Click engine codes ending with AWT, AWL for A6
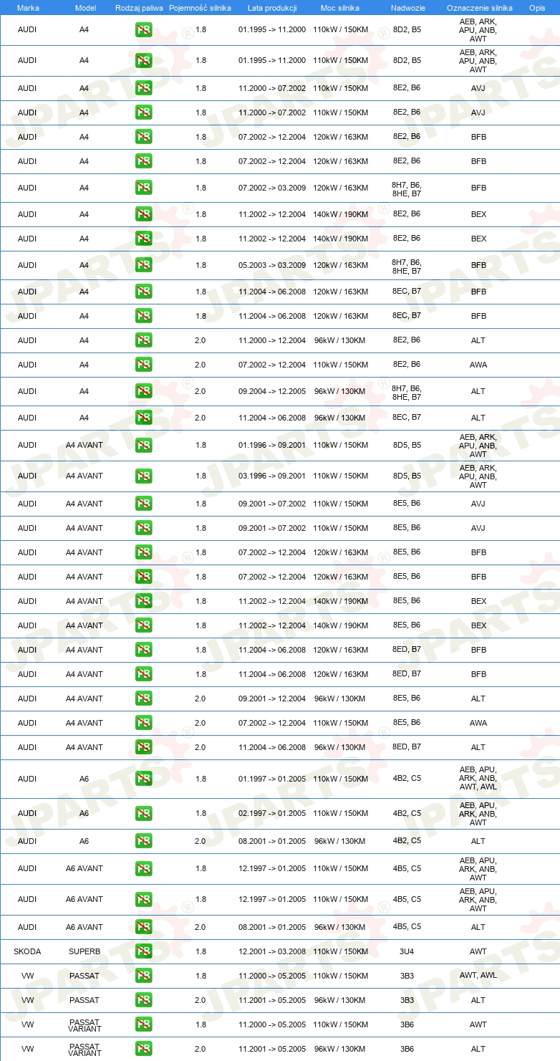The height and width of the screenshot is (1061, 560). click(x=478, y=778)
